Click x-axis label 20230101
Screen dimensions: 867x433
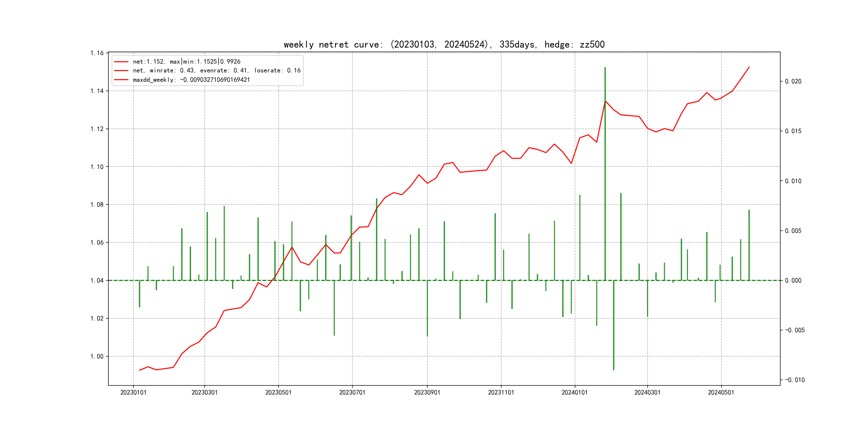[x=133, y=393]
